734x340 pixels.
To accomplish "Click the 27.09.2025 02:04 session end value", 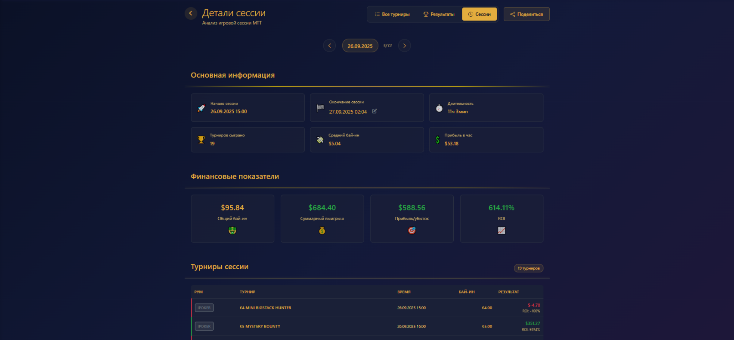I will pos(348,112).
